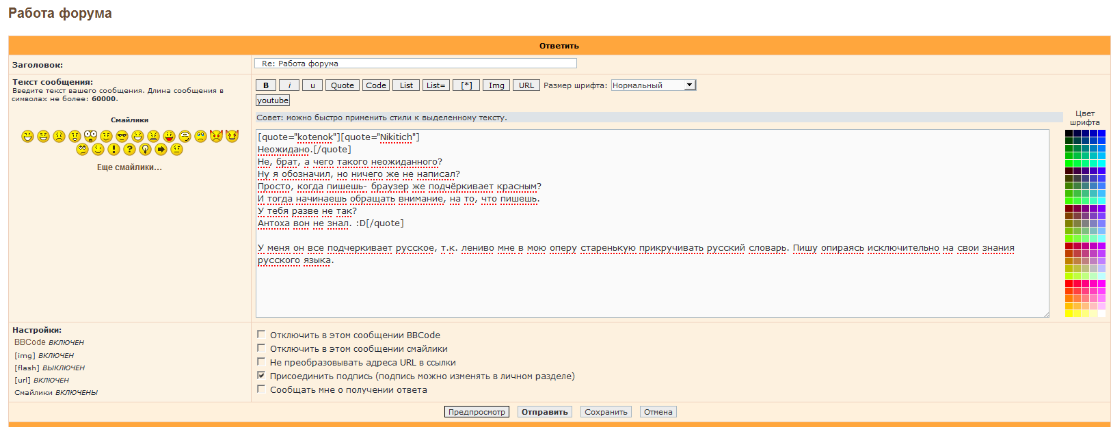
Task: Insert the arrow smiley
Action: pos(161,149)
